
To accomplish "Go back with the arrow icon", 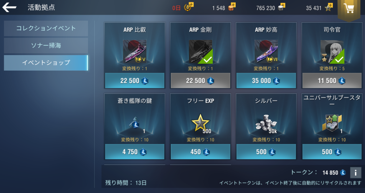I will coord(9,7).
